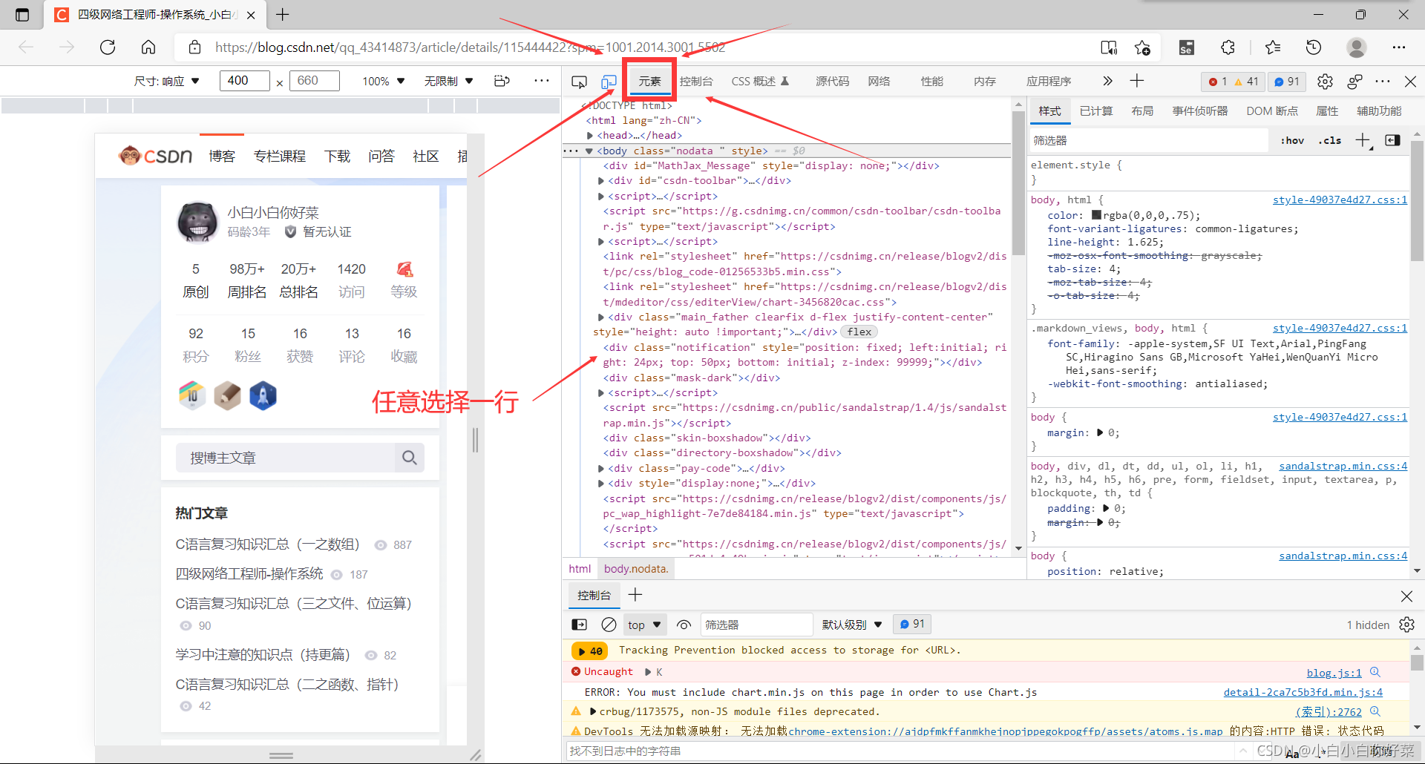1425x764 pixels.
Task: Open the DOM 断点 tab
Action: 1272,111
